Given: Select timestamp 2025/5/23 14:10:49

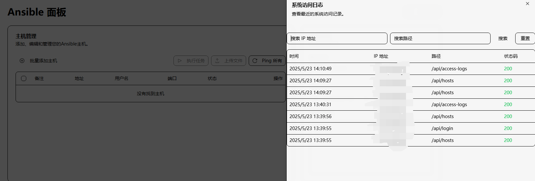Looking at the screenshot, I should 310,69.
